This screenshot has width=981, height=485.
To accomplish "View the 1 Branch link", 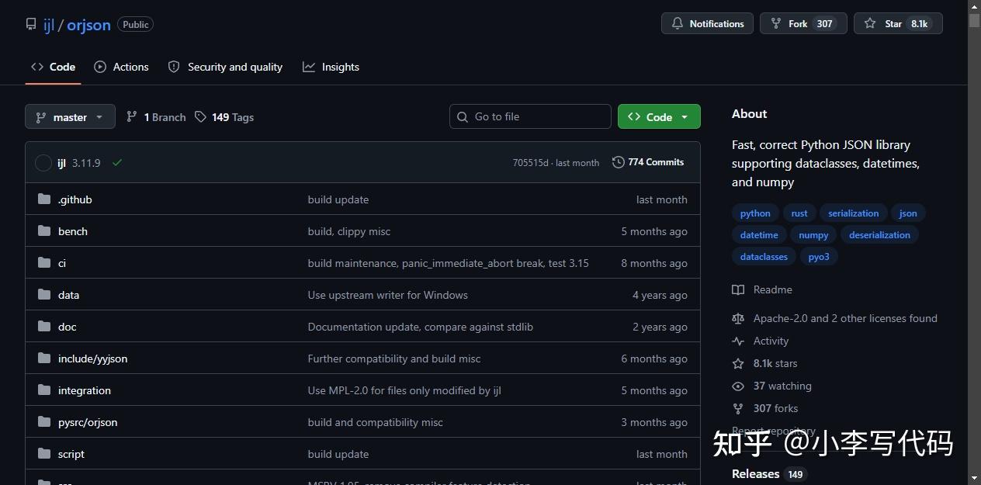I will point(156,117).
